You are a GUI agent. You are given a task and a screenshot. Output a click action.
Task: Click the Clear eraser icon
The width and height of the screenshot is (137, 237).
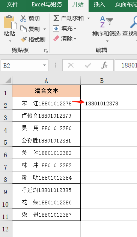click(56, 38)
